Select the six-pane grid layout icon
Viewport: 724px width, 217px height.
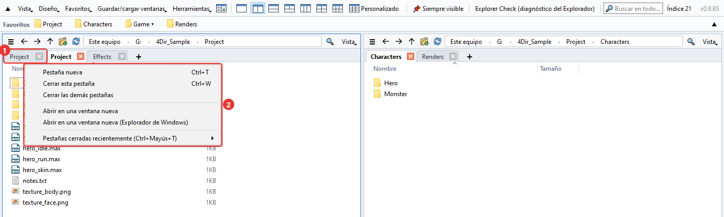click(338, 9)
